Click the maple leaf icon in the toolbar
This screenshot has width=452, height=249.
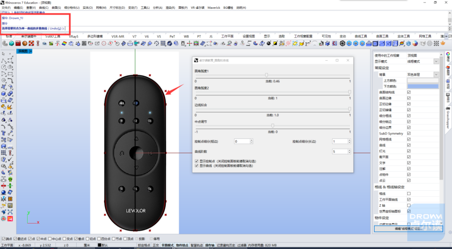click(443, 44)
